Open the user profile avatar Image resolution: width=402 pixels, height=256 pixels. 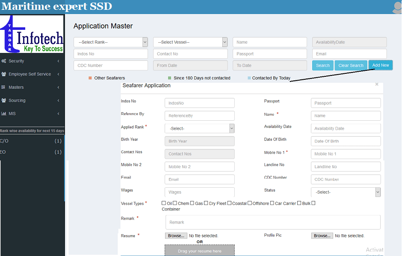pyautogui.click(x=396, y=7)
